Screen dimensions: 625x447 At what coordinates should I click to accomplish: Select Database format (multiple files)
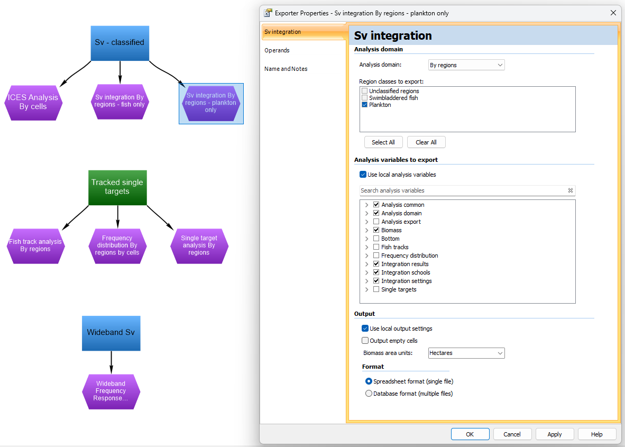coord(369,393)
